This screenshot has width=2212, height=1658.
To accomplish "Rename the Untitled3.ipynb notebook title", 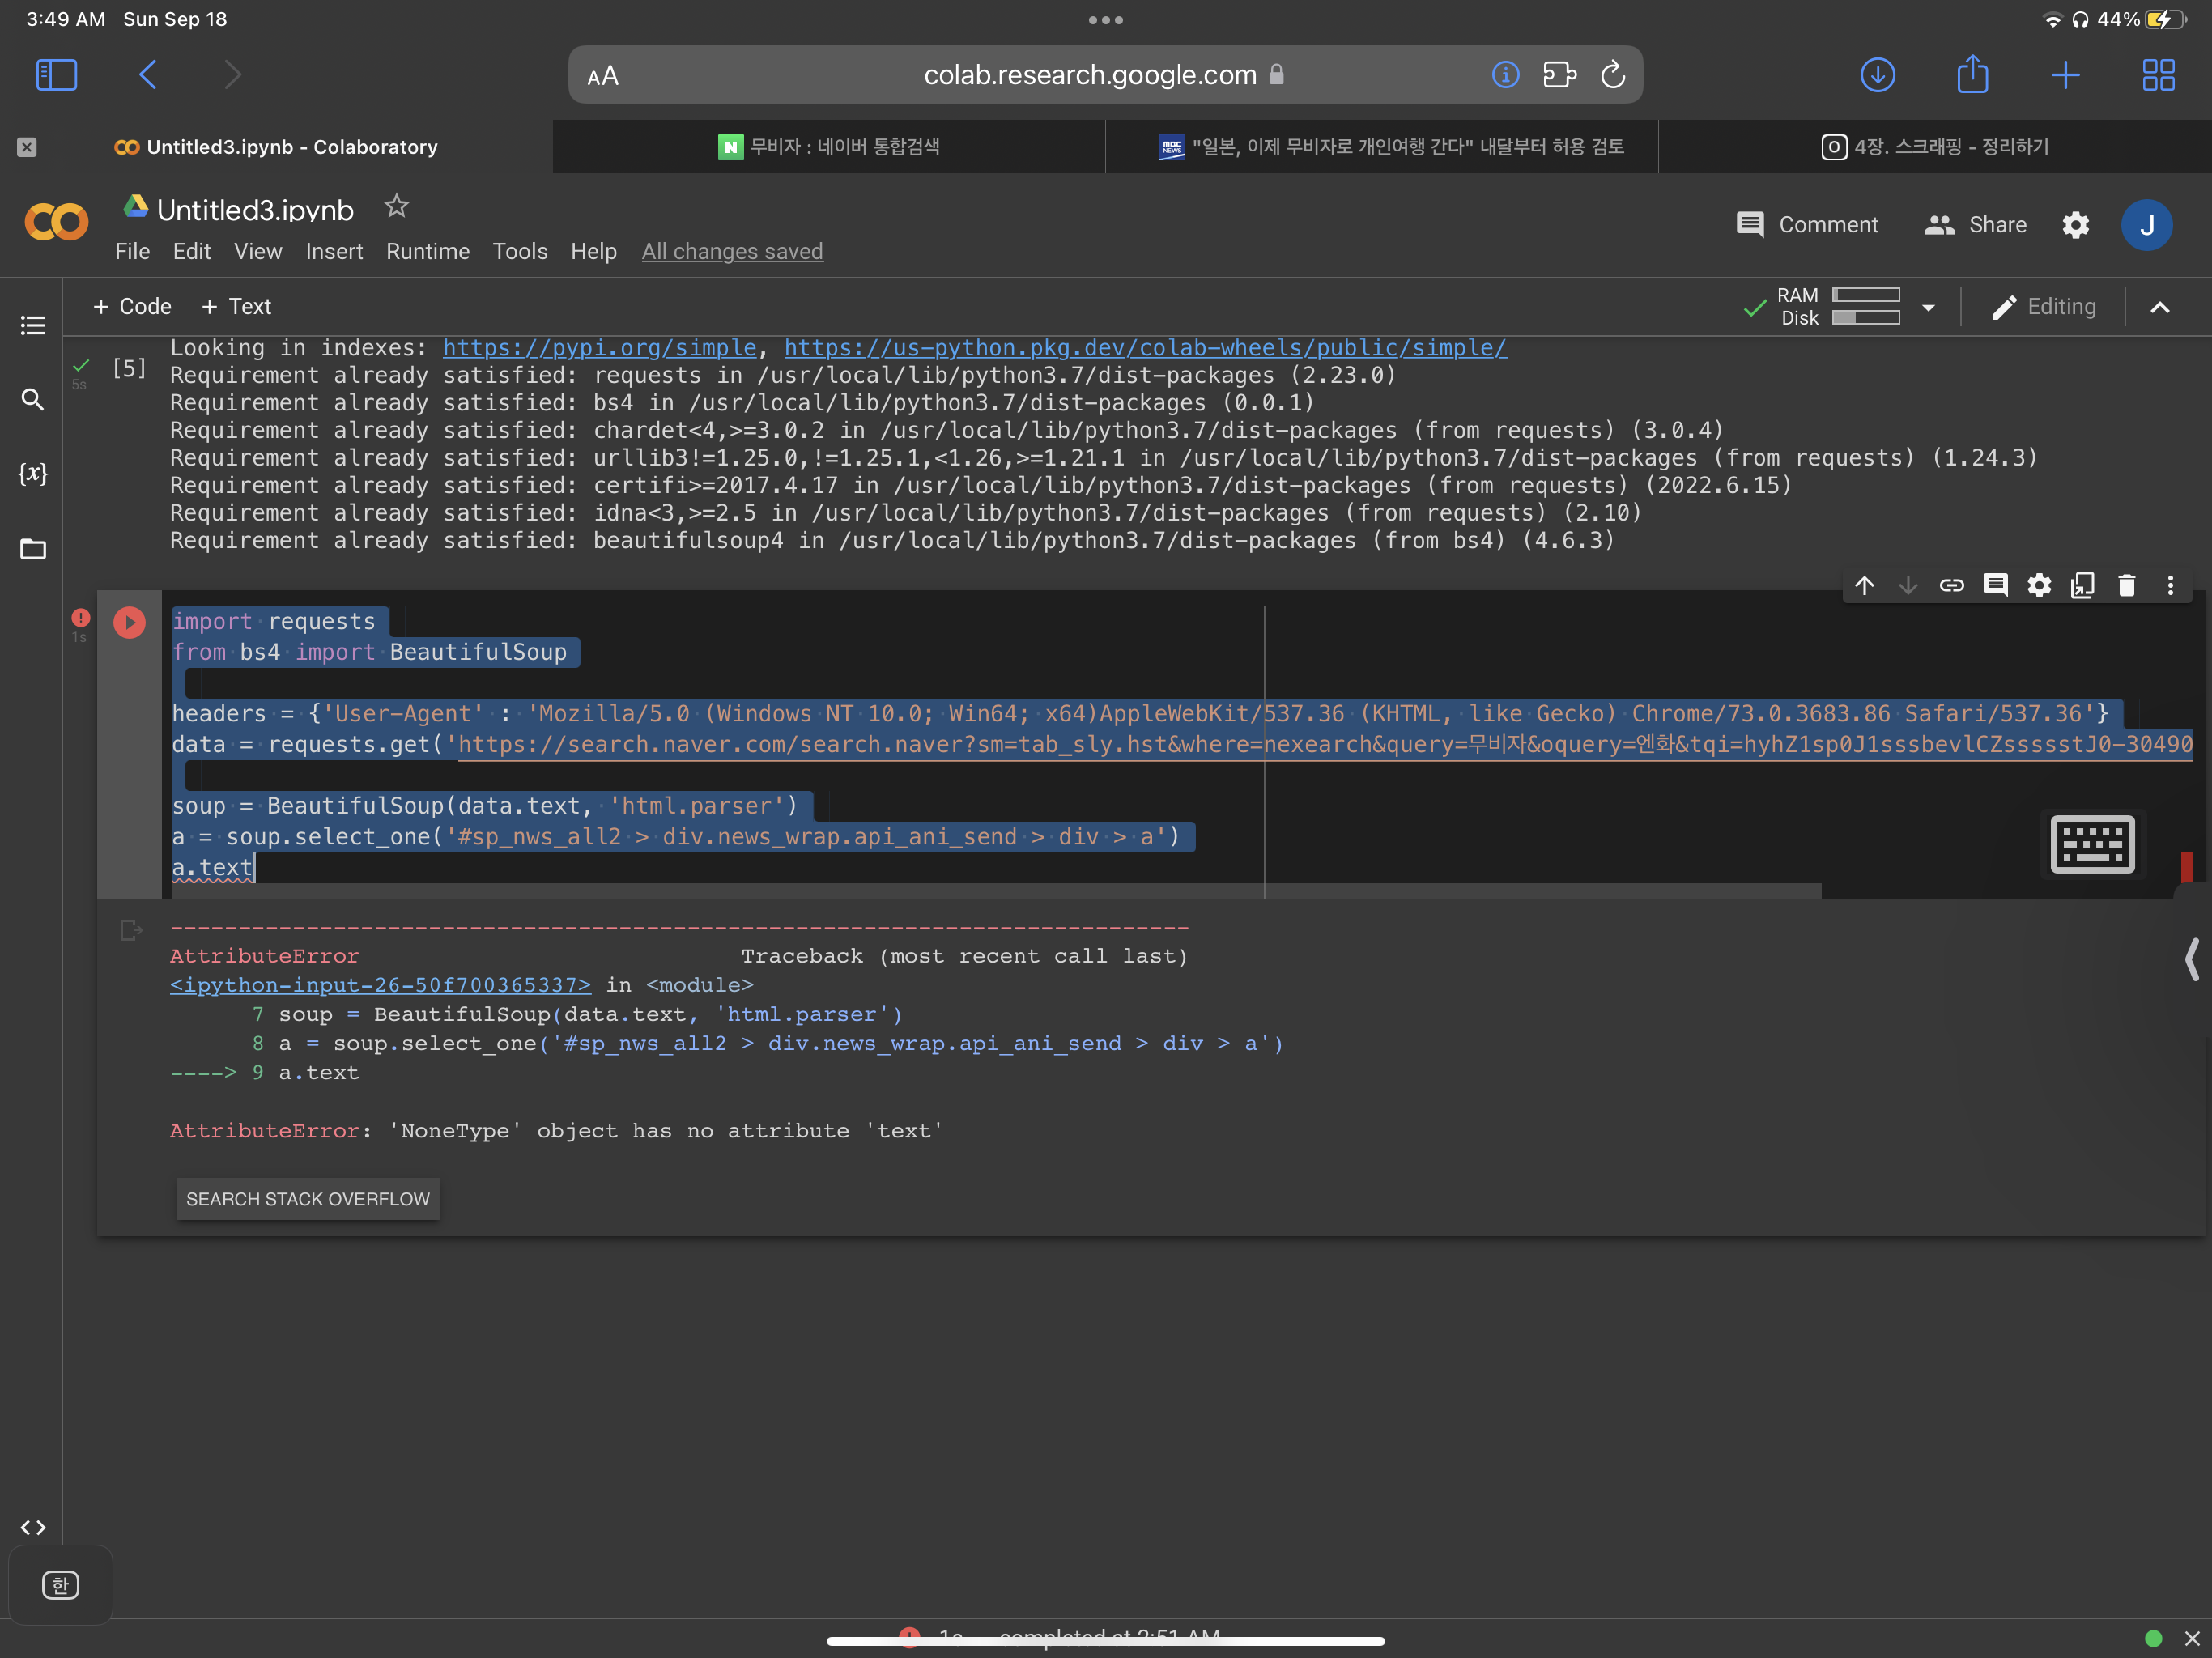I will 255,210.
